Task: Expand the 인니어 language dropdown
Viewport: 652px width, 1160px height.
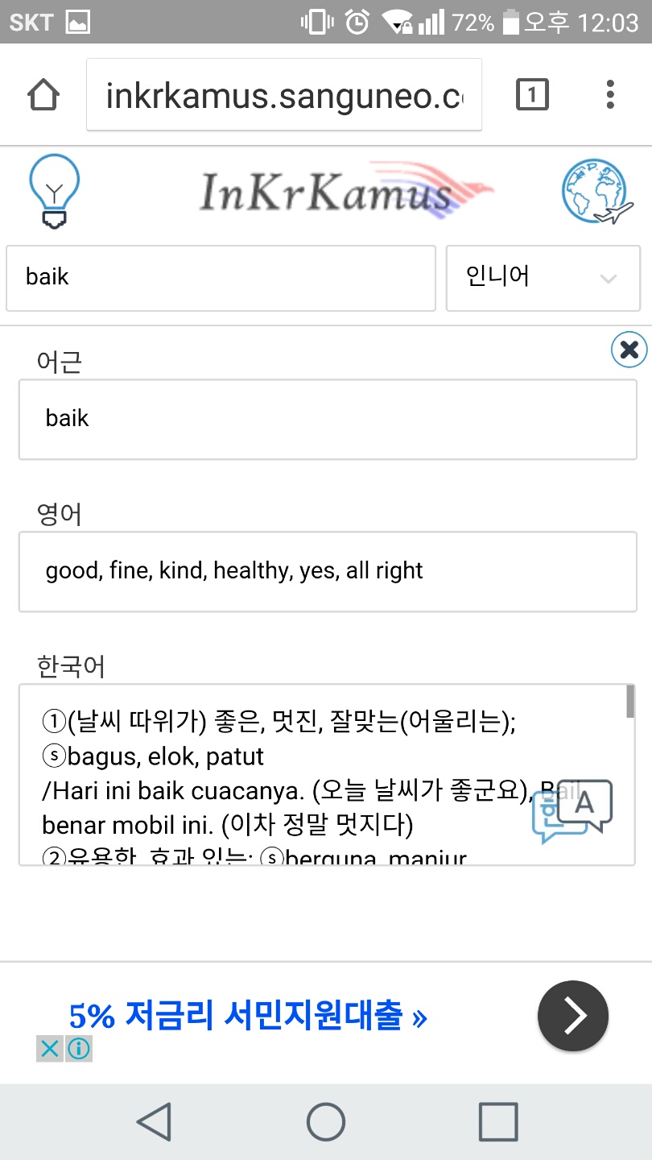Action: [x=543, y=278]
